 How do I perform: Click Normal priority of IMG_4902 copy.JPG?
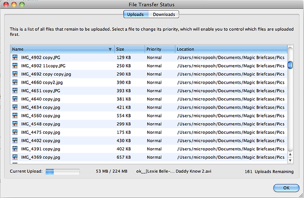154,57
